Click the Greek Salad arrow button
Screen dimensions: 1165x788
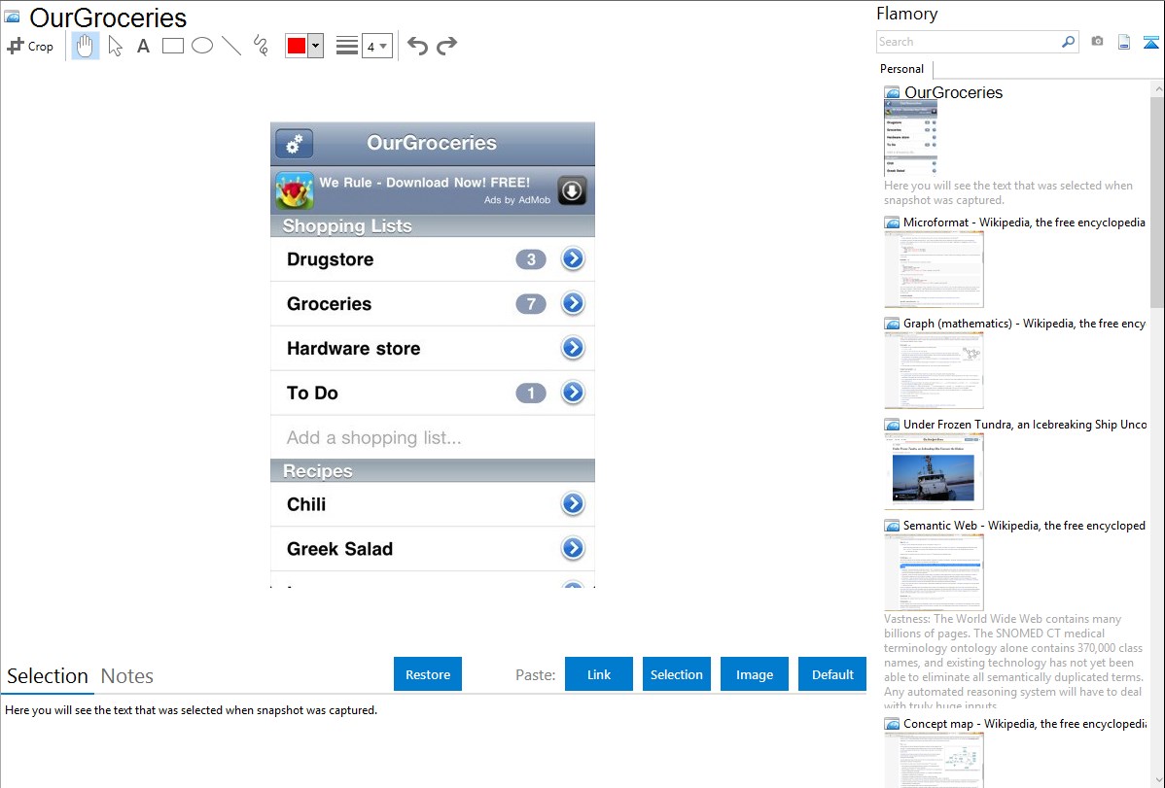click(573, 548)
